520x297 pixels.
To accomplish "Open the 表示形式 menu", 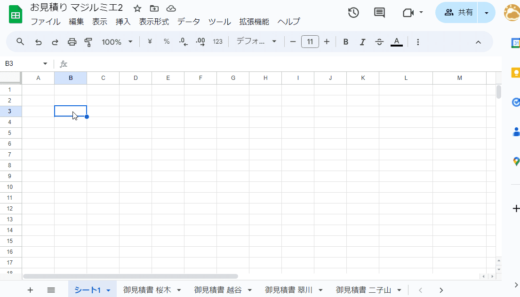I will click(154, 22).
